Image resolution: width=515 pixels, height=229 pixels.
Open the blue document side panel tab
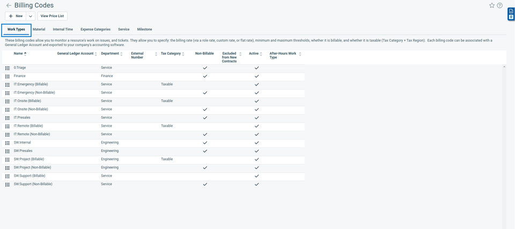(511, 11)
